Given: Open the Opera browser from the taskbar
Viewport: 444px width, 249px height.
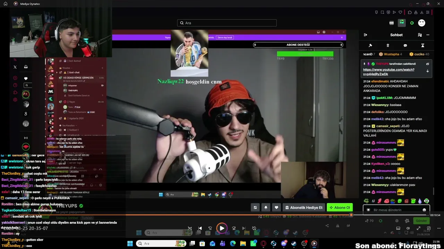Looking at the screenshot, I should [263, 243].
